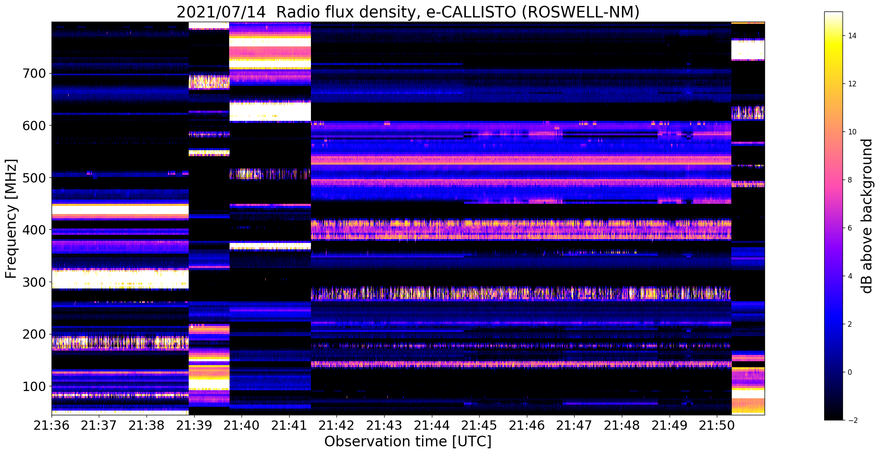Click the 200 MHz frequency tick label
The image size is (880, 454).
[33, 334]
